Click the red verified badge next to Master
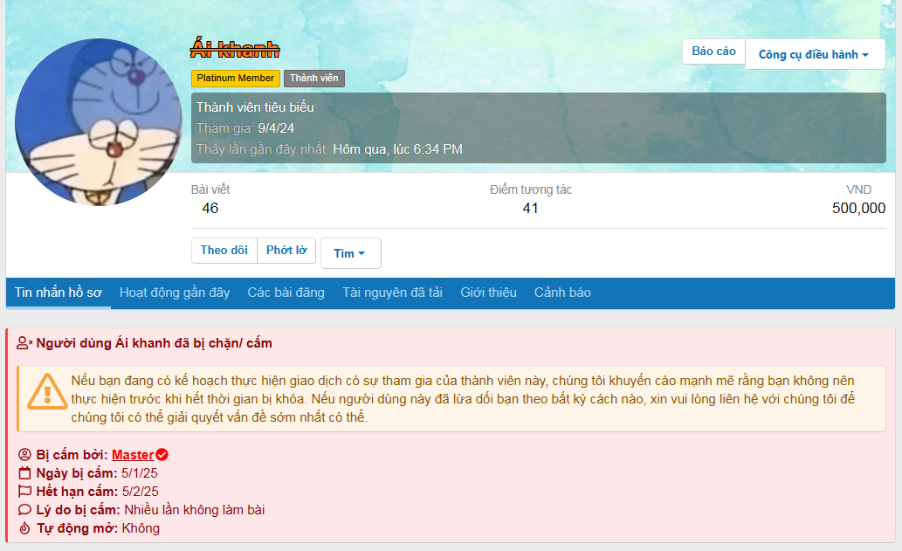This screenshot has height=551, width=902. click(x=162, y=455)
